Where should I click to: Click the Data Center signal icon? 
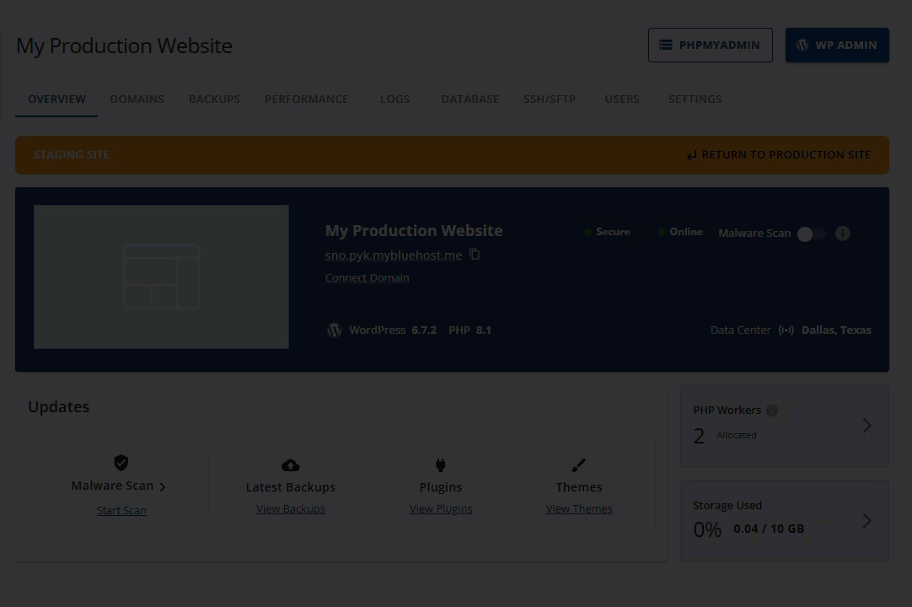coord(786,330)
